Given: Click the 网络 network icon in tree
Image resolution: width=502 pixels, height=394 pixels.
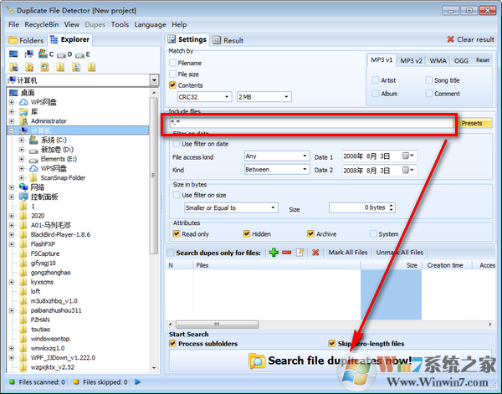Looking at the screenshot, I should click(23, 187).
